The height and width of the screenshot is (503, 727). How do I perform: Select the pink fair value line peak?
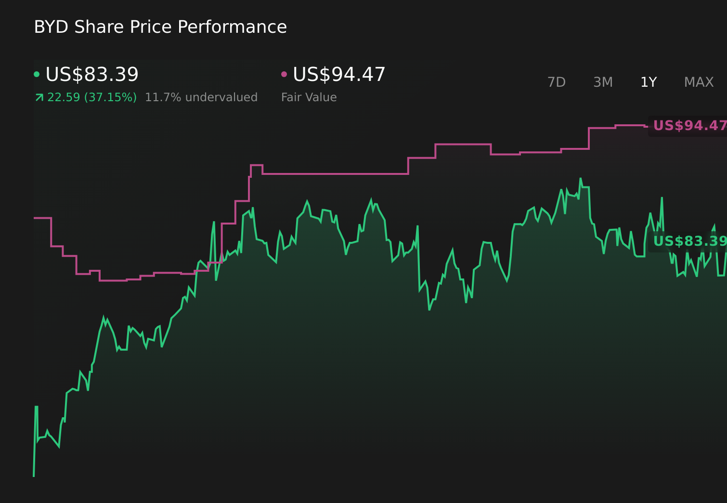(x=626, y=125)
